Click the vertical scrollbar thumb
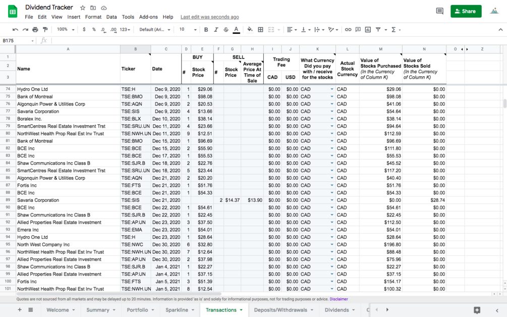This screenshot has width=507, height=317. coord(505,103)
